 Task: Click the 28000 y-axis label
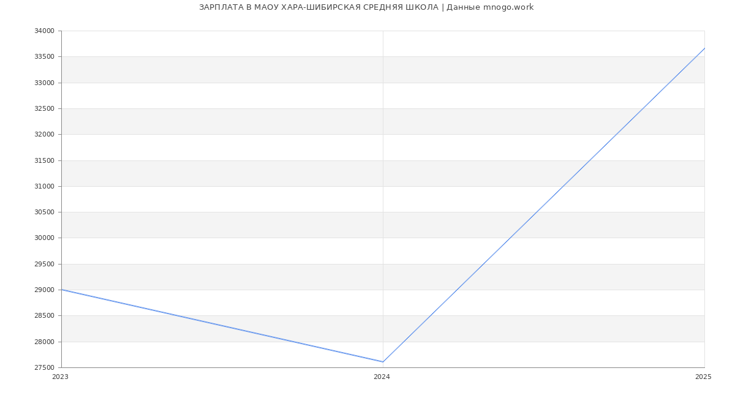click(x=45, y=342)
